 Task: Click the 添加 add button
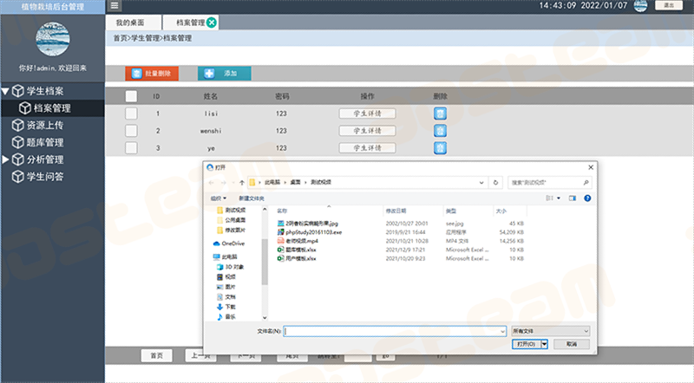tap(225, 74)
